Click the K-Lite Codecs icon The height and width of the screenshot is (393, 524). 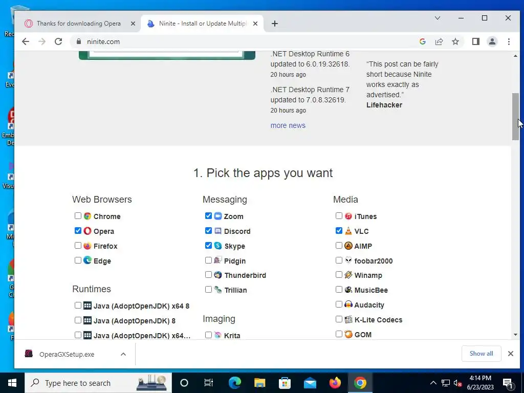pyautogui.click(x=348, y=319)
